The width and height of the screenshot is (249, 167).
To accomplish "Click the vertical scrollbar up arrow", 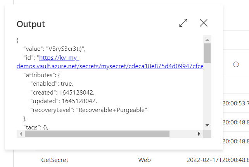I will tap(207, 40).
